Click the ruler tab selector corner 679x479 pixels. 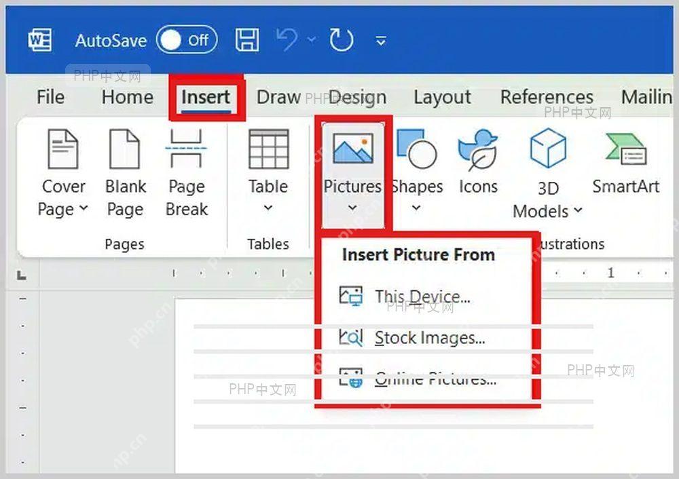click(x=21, y=275)
